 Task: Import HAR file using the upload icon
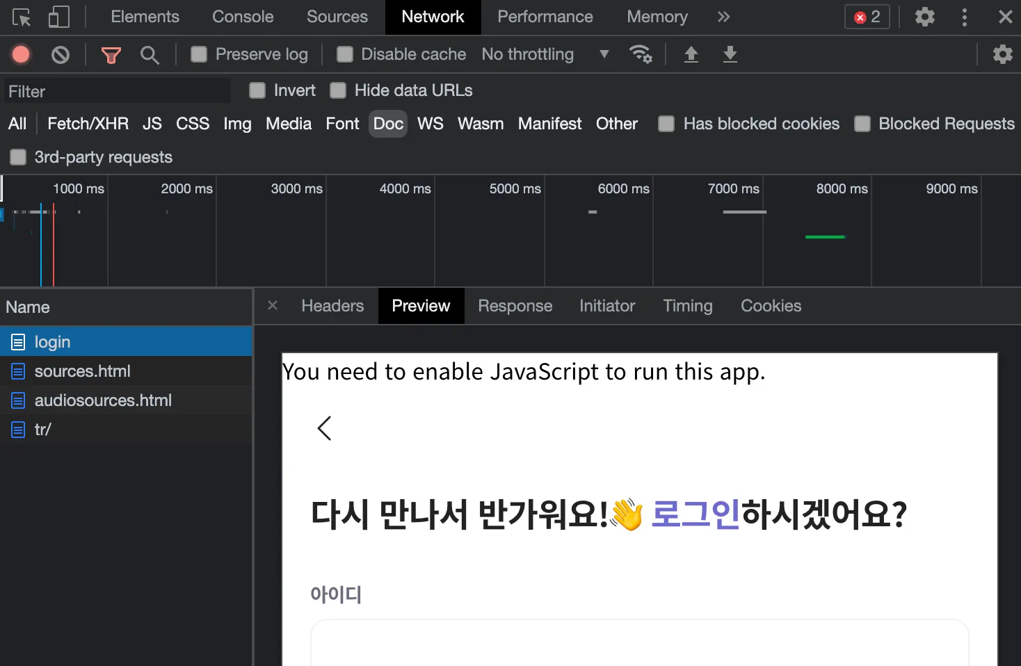coord(691,54)
